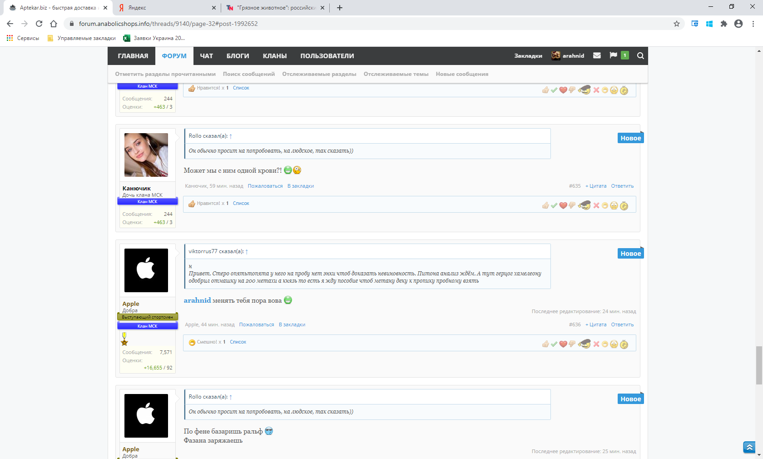Open forum search magnifier icon

point(640,56)
